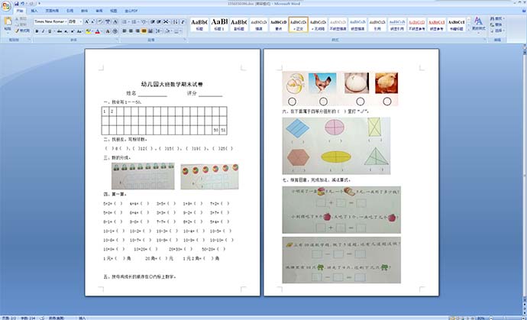527x320 pixels.
Task: Switch to the References tab
Action: tap(70, 11)
